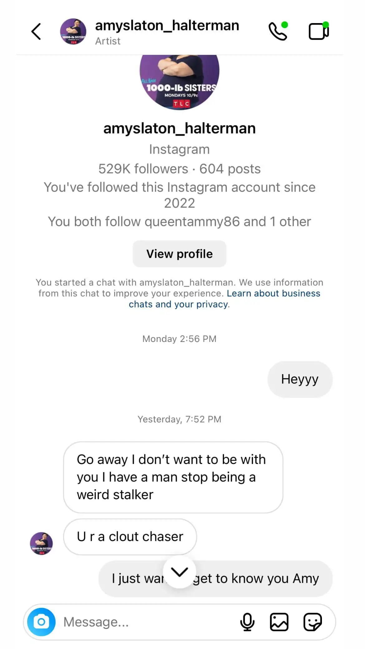Viewport: 365px width, 649px height.
Task: Go back to the inbox
Action: (36, 31)
